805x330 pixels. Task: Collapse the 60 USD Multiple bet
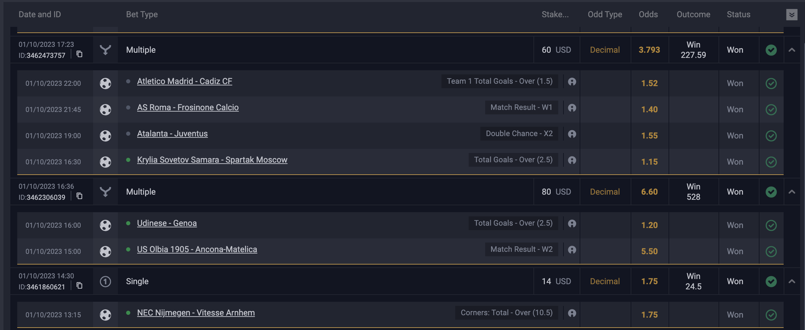pos(792,50)
